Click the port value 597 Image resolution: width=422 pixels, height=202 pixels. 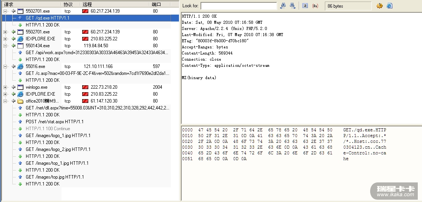[x=156, y=66]
